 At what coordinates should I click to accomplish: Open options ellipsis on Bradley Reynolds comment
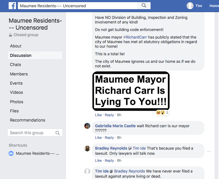[209, 152]
